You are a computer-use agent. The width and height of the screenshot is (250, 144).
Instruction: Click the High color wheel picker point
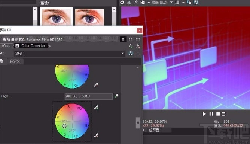(x=64, y=126)
